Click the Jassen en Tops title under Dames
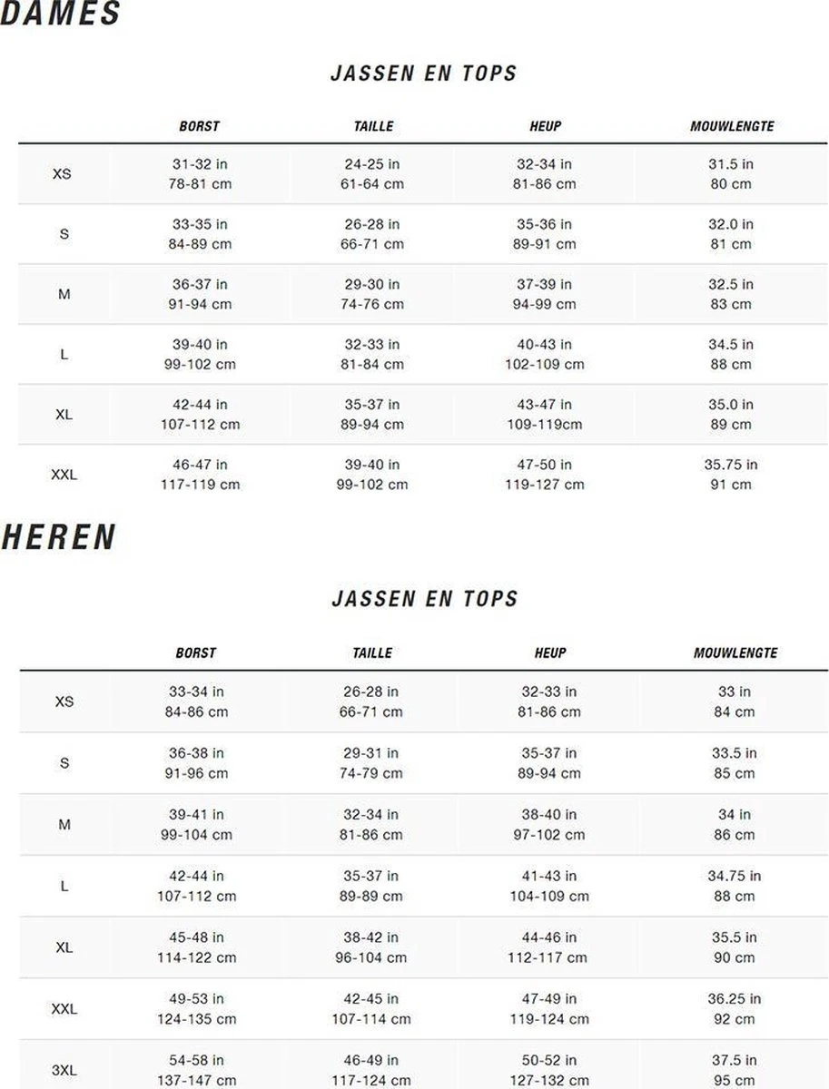The width and height of the screenshot is (829, 1089). 423,74
